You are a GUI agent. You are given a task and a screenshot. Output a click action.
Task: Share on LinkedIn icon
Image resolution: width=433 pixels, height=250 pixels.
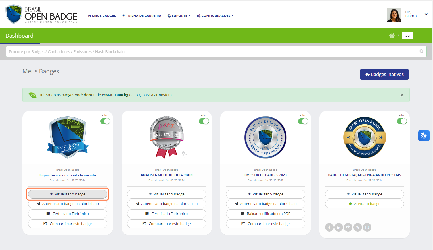tap(339, 227)
